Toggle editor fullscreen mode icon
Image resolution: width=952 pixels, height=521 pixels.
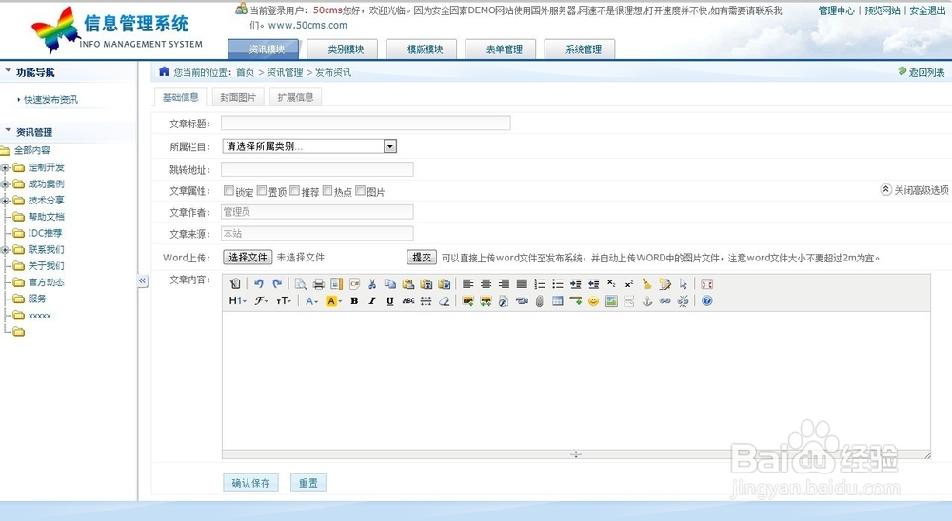706,284
